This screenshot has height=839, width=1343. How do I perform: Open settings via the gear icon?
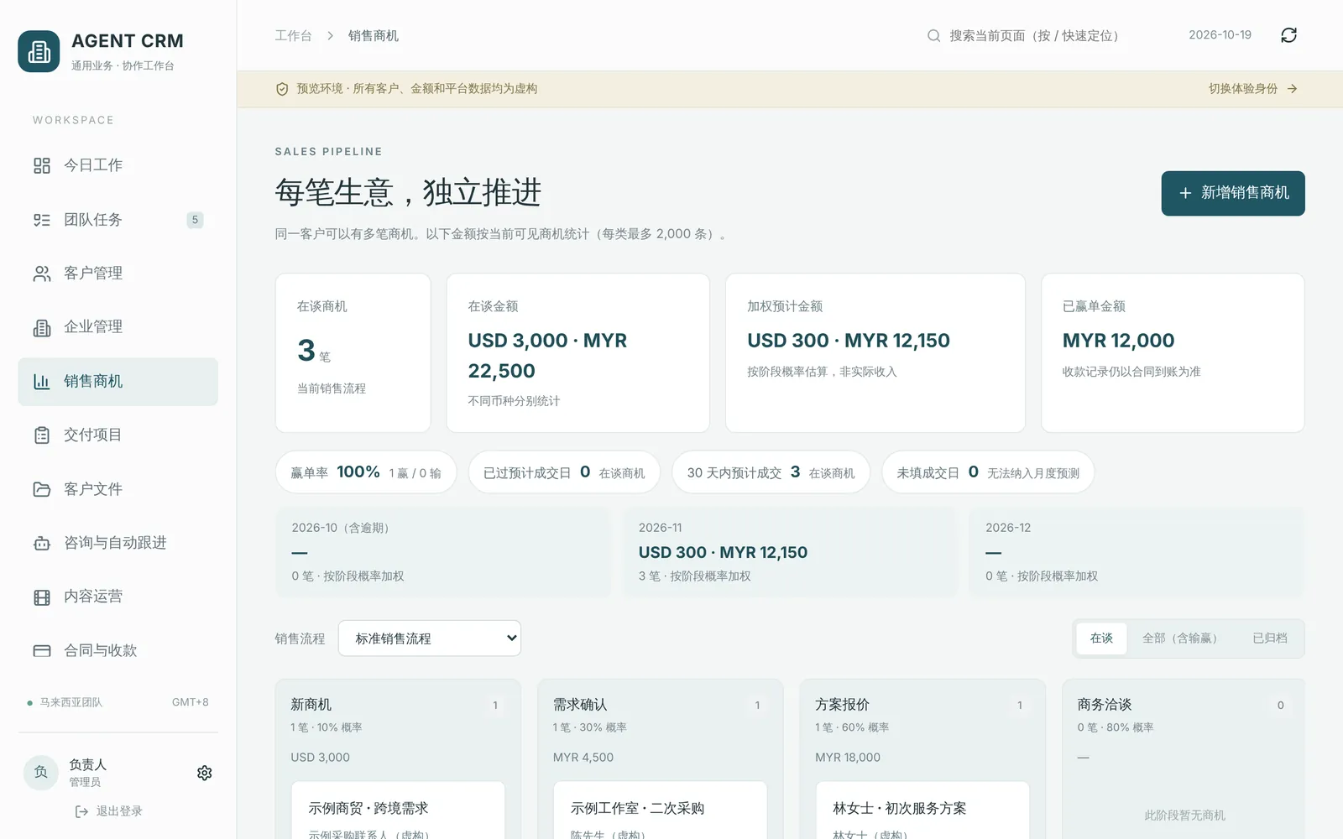pos(204,773)
